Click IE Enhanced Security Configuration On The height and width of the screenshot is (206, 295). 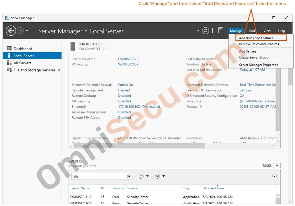click(x=242, y=96)
